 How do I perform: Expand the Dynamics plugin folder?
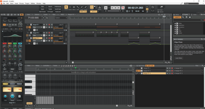click(x=175, y=27)
